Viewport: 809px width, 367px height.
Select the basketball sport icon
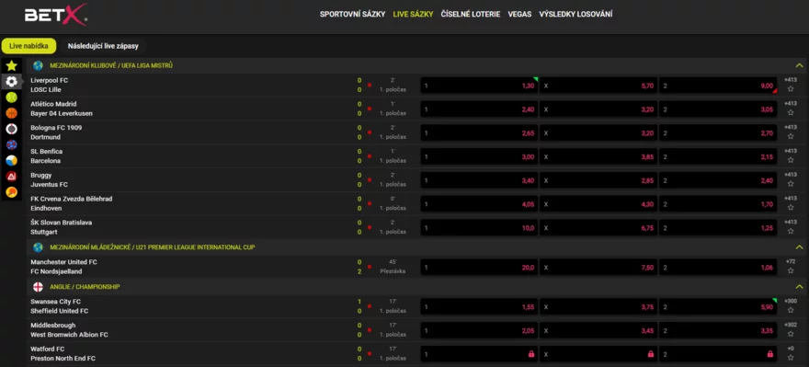(x=11, y=113)
